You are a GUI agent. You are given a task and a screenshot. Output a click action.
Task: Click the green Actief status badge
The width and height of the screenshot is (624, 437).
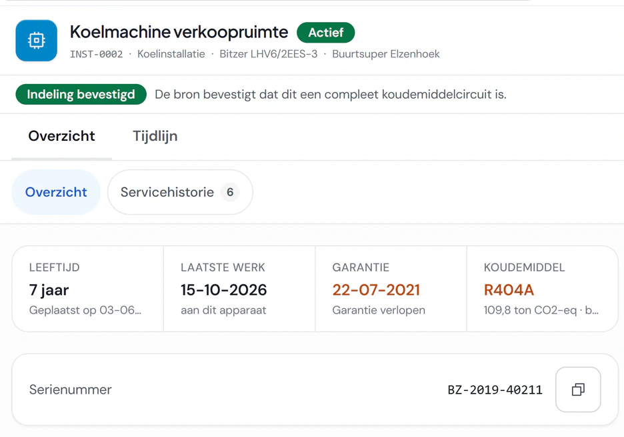[x=325, y=32]
